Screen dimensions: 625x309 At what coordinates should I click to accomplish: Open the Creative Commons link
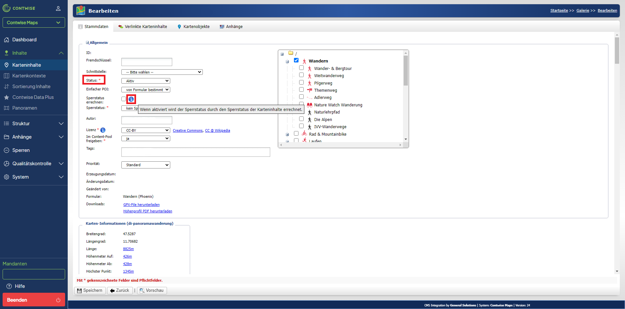187,130
